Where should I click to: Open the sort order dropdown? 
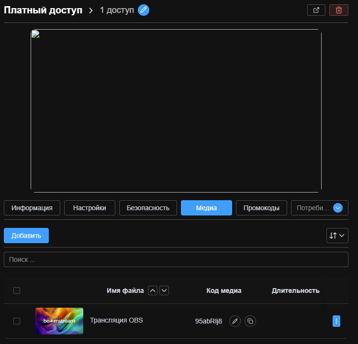coord(337,236)
